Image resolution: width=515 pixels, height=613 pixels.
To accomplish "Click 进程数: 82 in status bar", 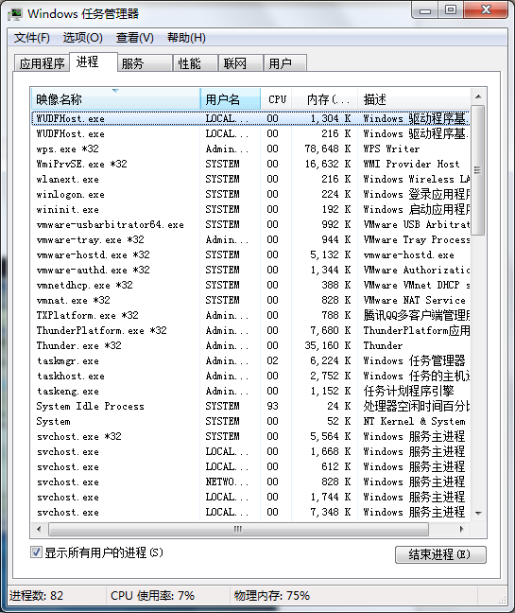I will point(36,596).
